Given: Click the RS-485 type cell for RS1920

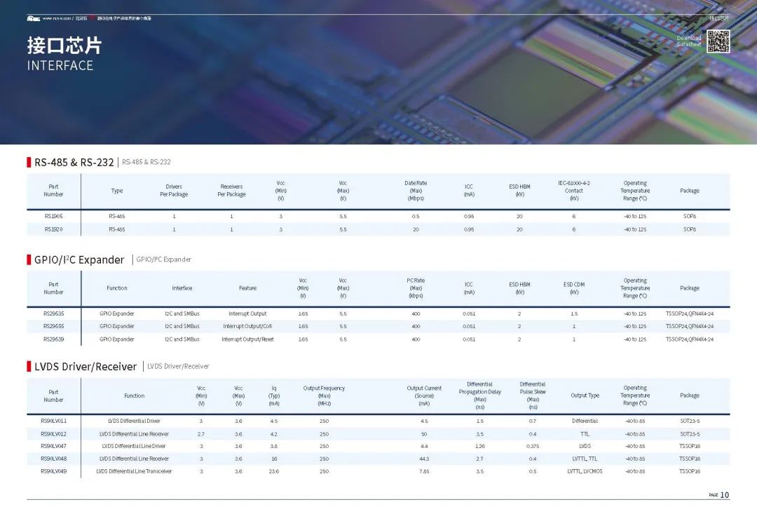Looking at the screenshot, I should pos(117,229).
